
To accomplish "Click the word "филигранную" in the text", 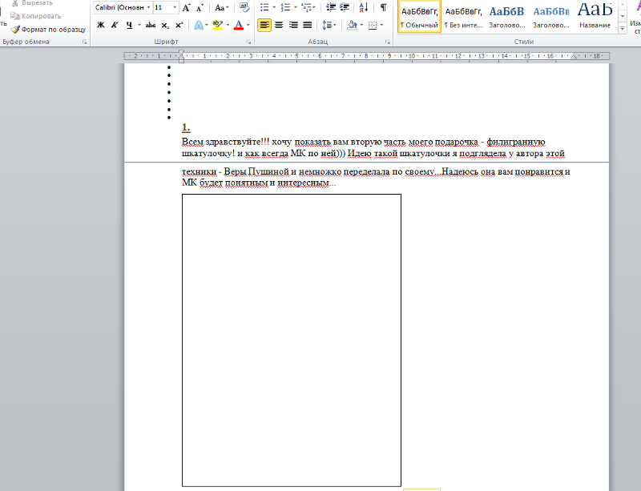I will click(516, 142).
